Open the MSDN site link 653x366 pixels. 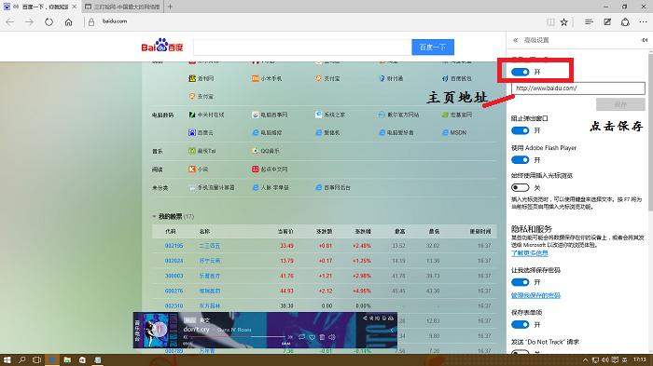(x=454, y=132)
